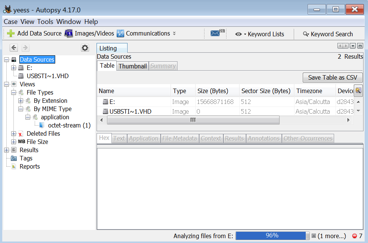Viewport: 368px width, 243px height.
Task: Sort by the Size (Bytes) column header
Action: pos(217,91)
